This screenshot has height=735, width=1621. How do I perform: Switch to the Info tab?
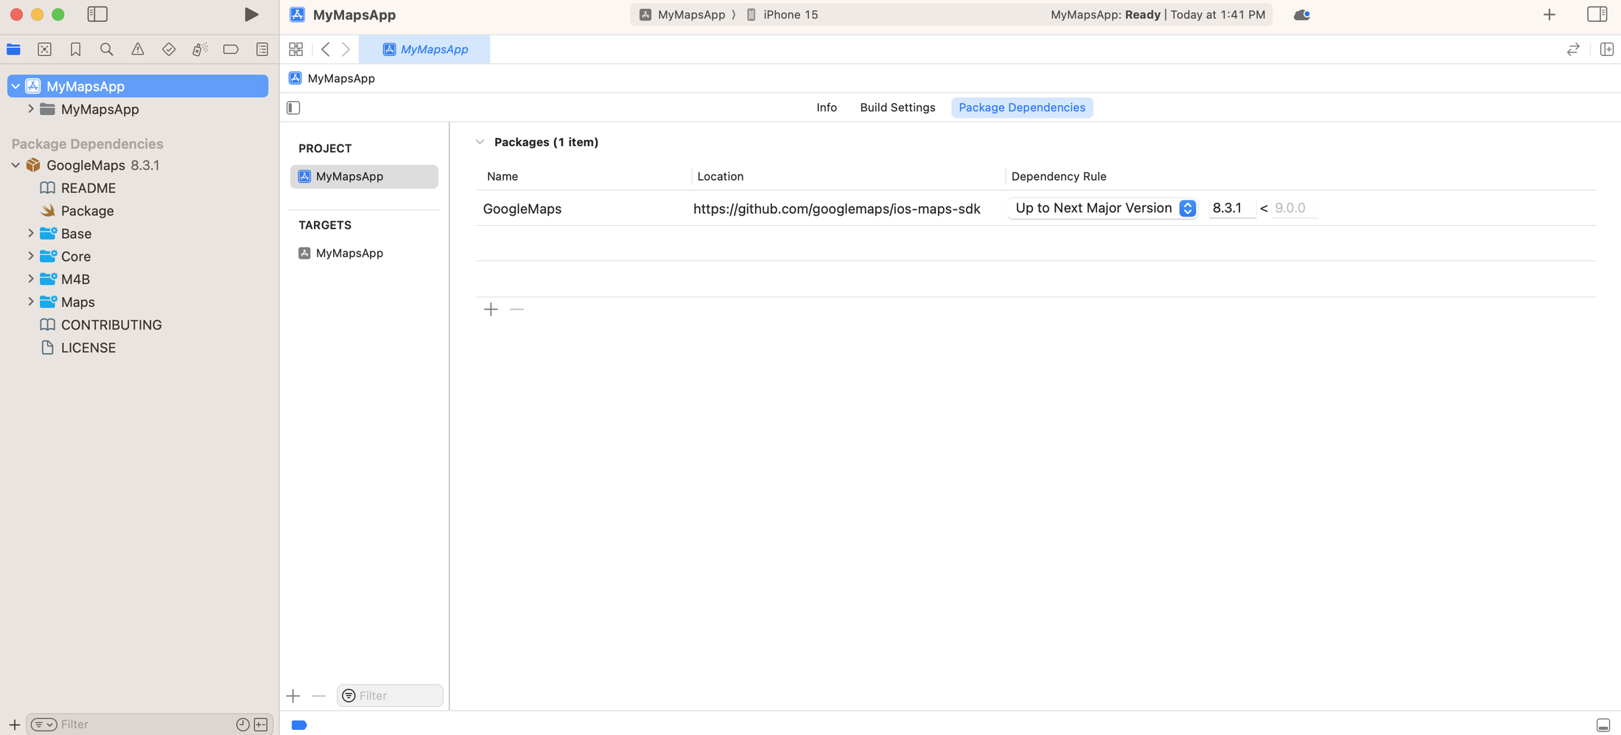point(826,108)
